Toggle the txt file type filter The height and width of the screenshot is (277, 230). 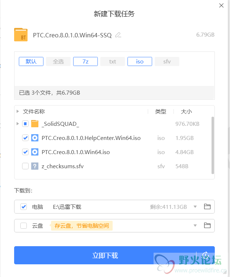click(x=113, y=62)
